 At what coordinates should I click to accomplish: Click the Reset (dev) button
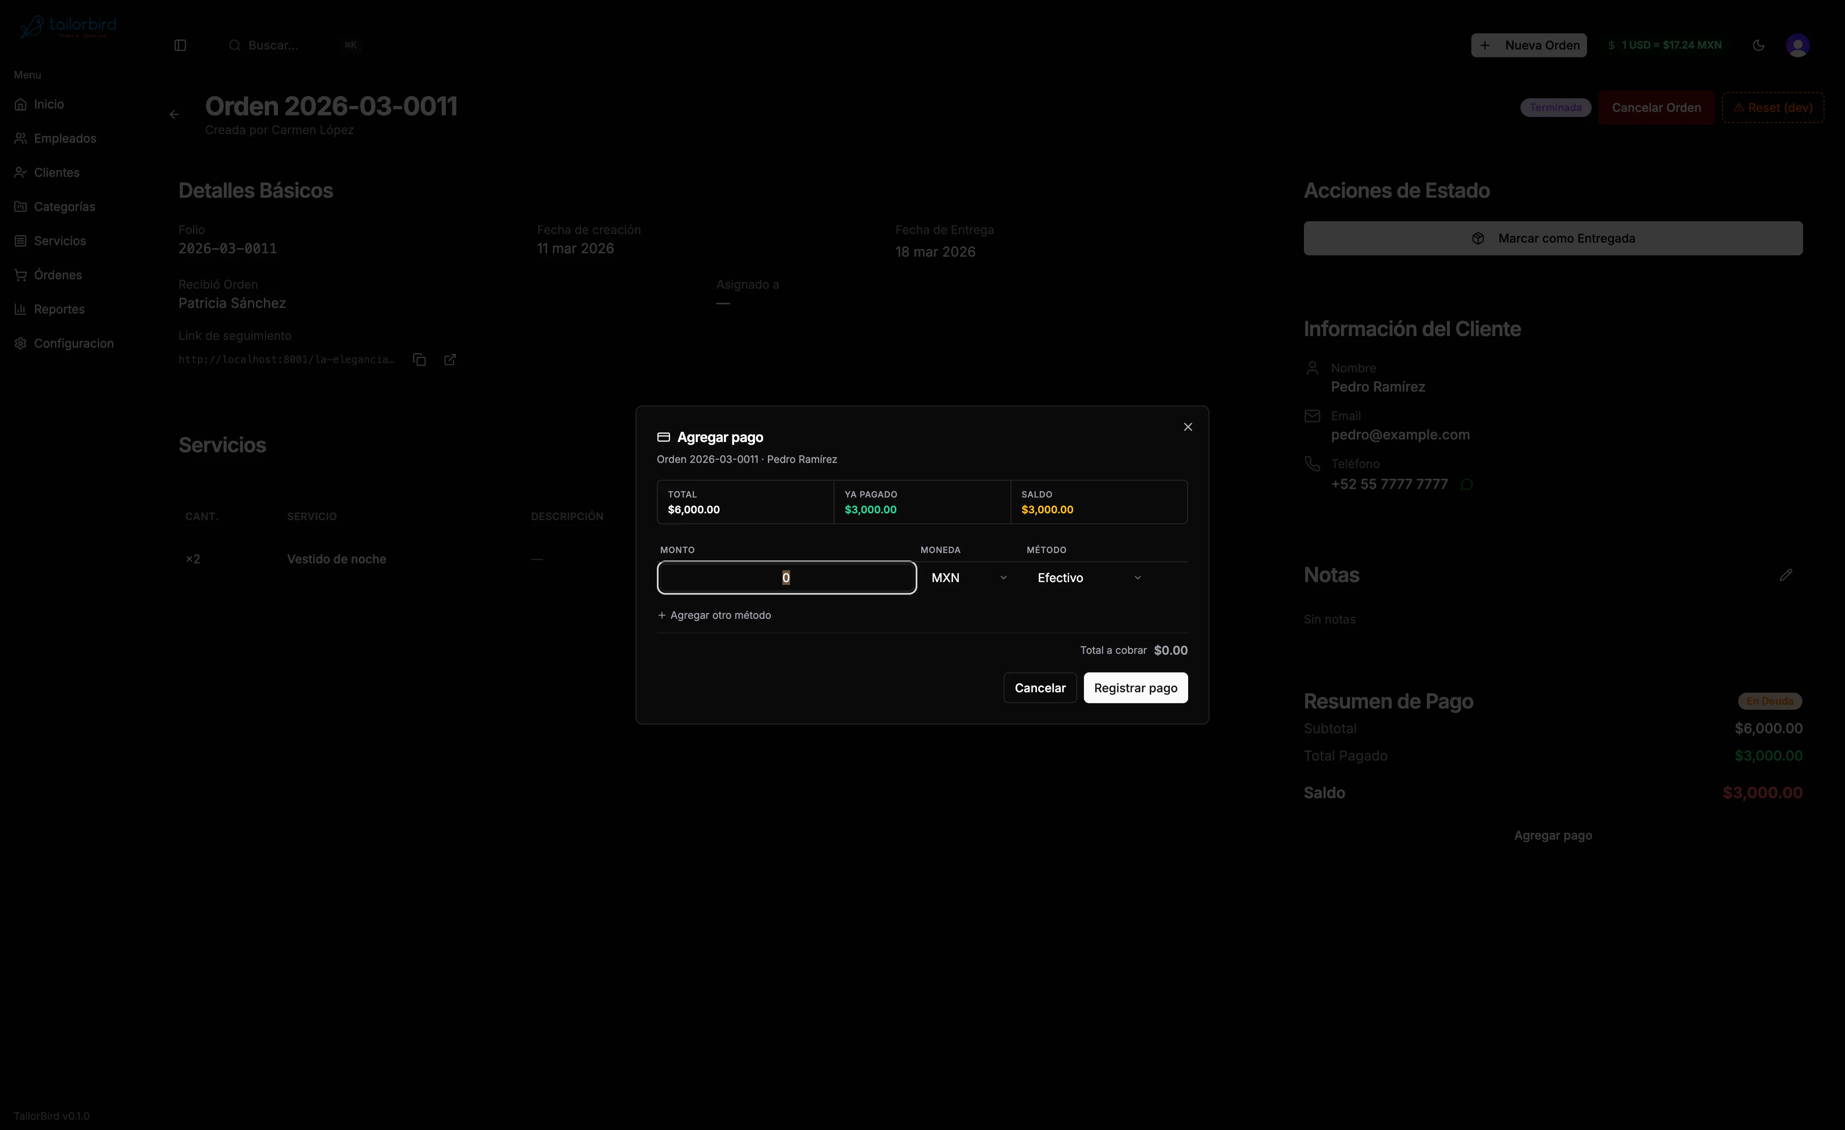[x=1772, y=108]
